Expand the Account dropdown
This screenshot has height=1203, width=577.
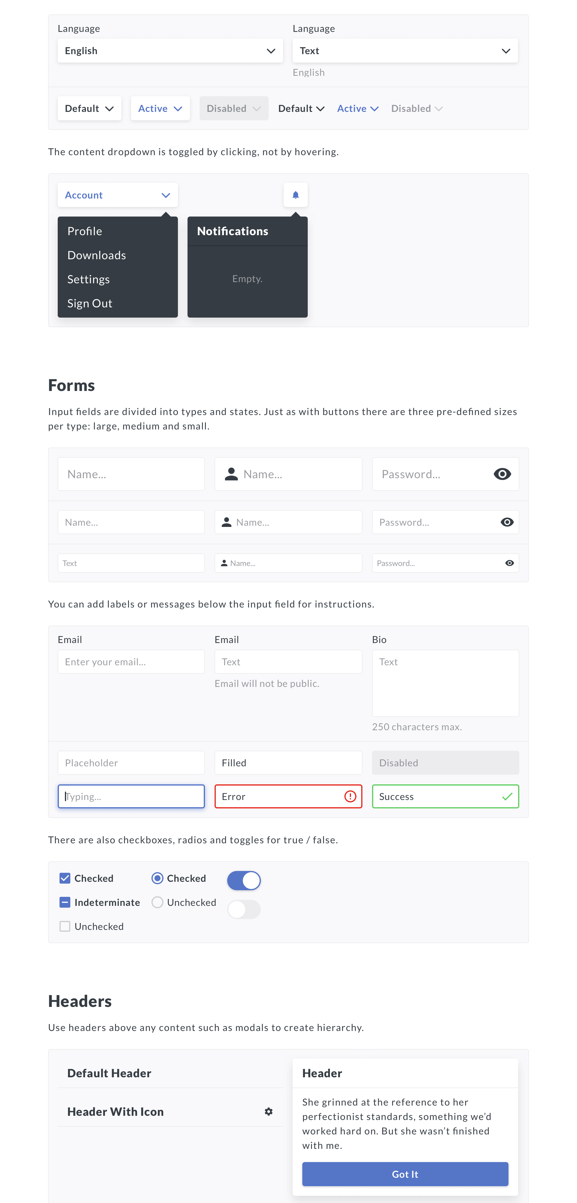(x=117, y=195)
